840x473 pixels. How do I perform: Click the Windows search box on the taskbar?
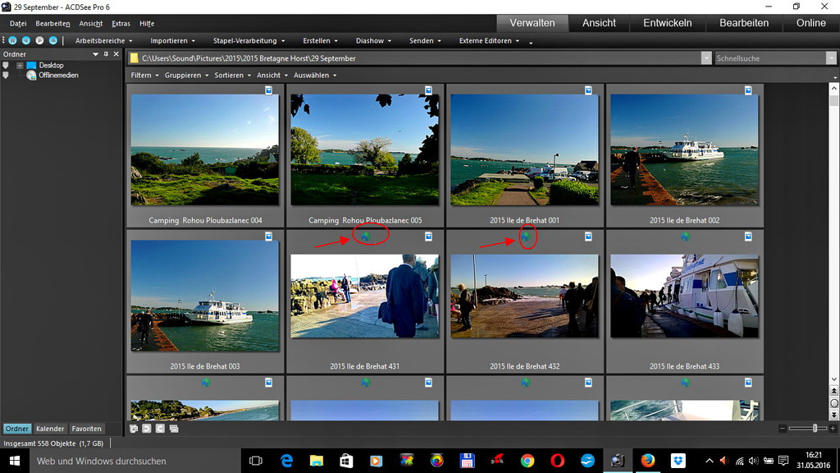click(135, 461)
